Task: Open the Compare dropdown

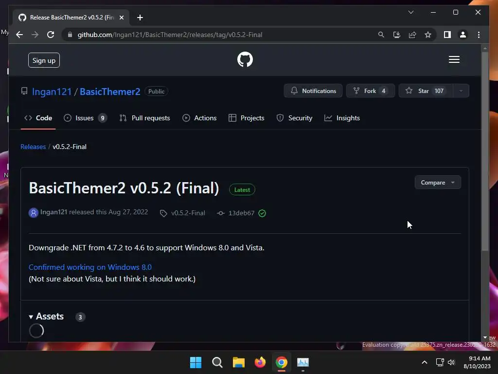Action: [x=438, y=183]
